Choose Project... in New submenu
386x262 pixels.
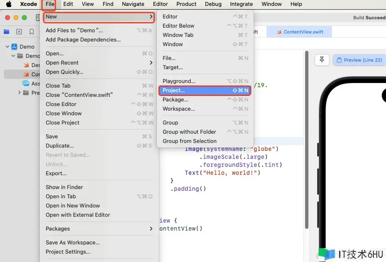point(205,91)
